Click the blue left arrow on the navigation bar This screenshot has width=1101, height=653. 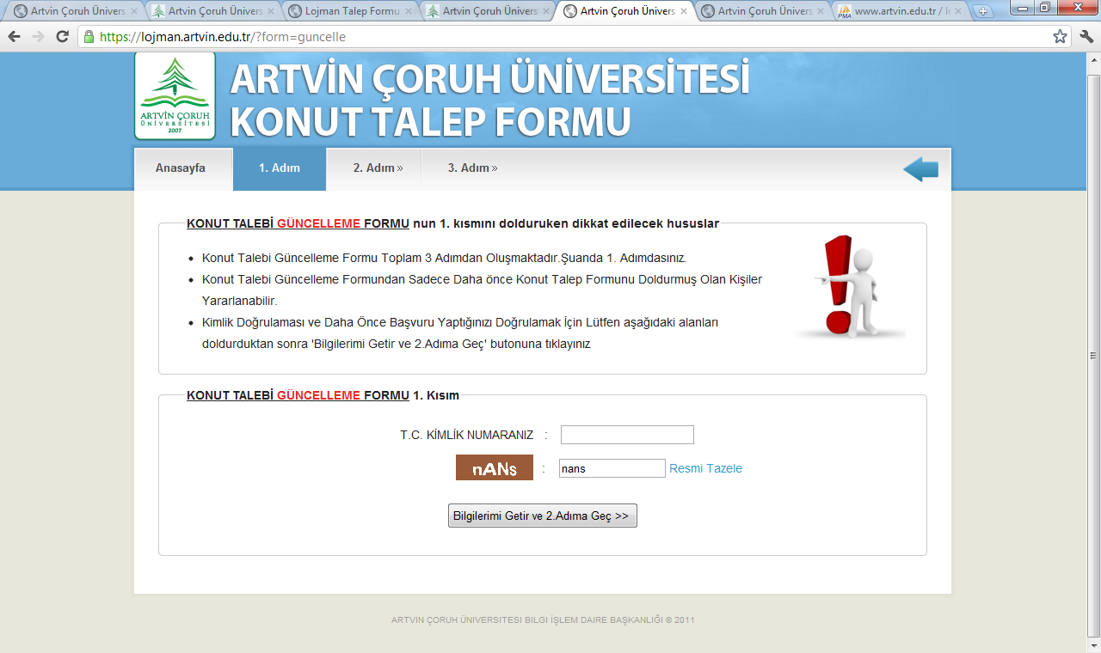(x=920, y=169)
